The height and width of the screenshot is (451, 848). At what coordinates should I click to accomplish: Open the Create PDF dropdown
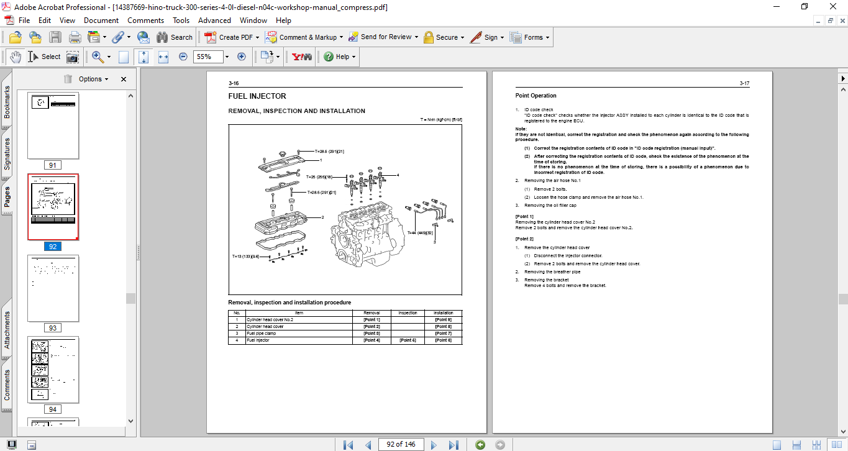(232, 37)
